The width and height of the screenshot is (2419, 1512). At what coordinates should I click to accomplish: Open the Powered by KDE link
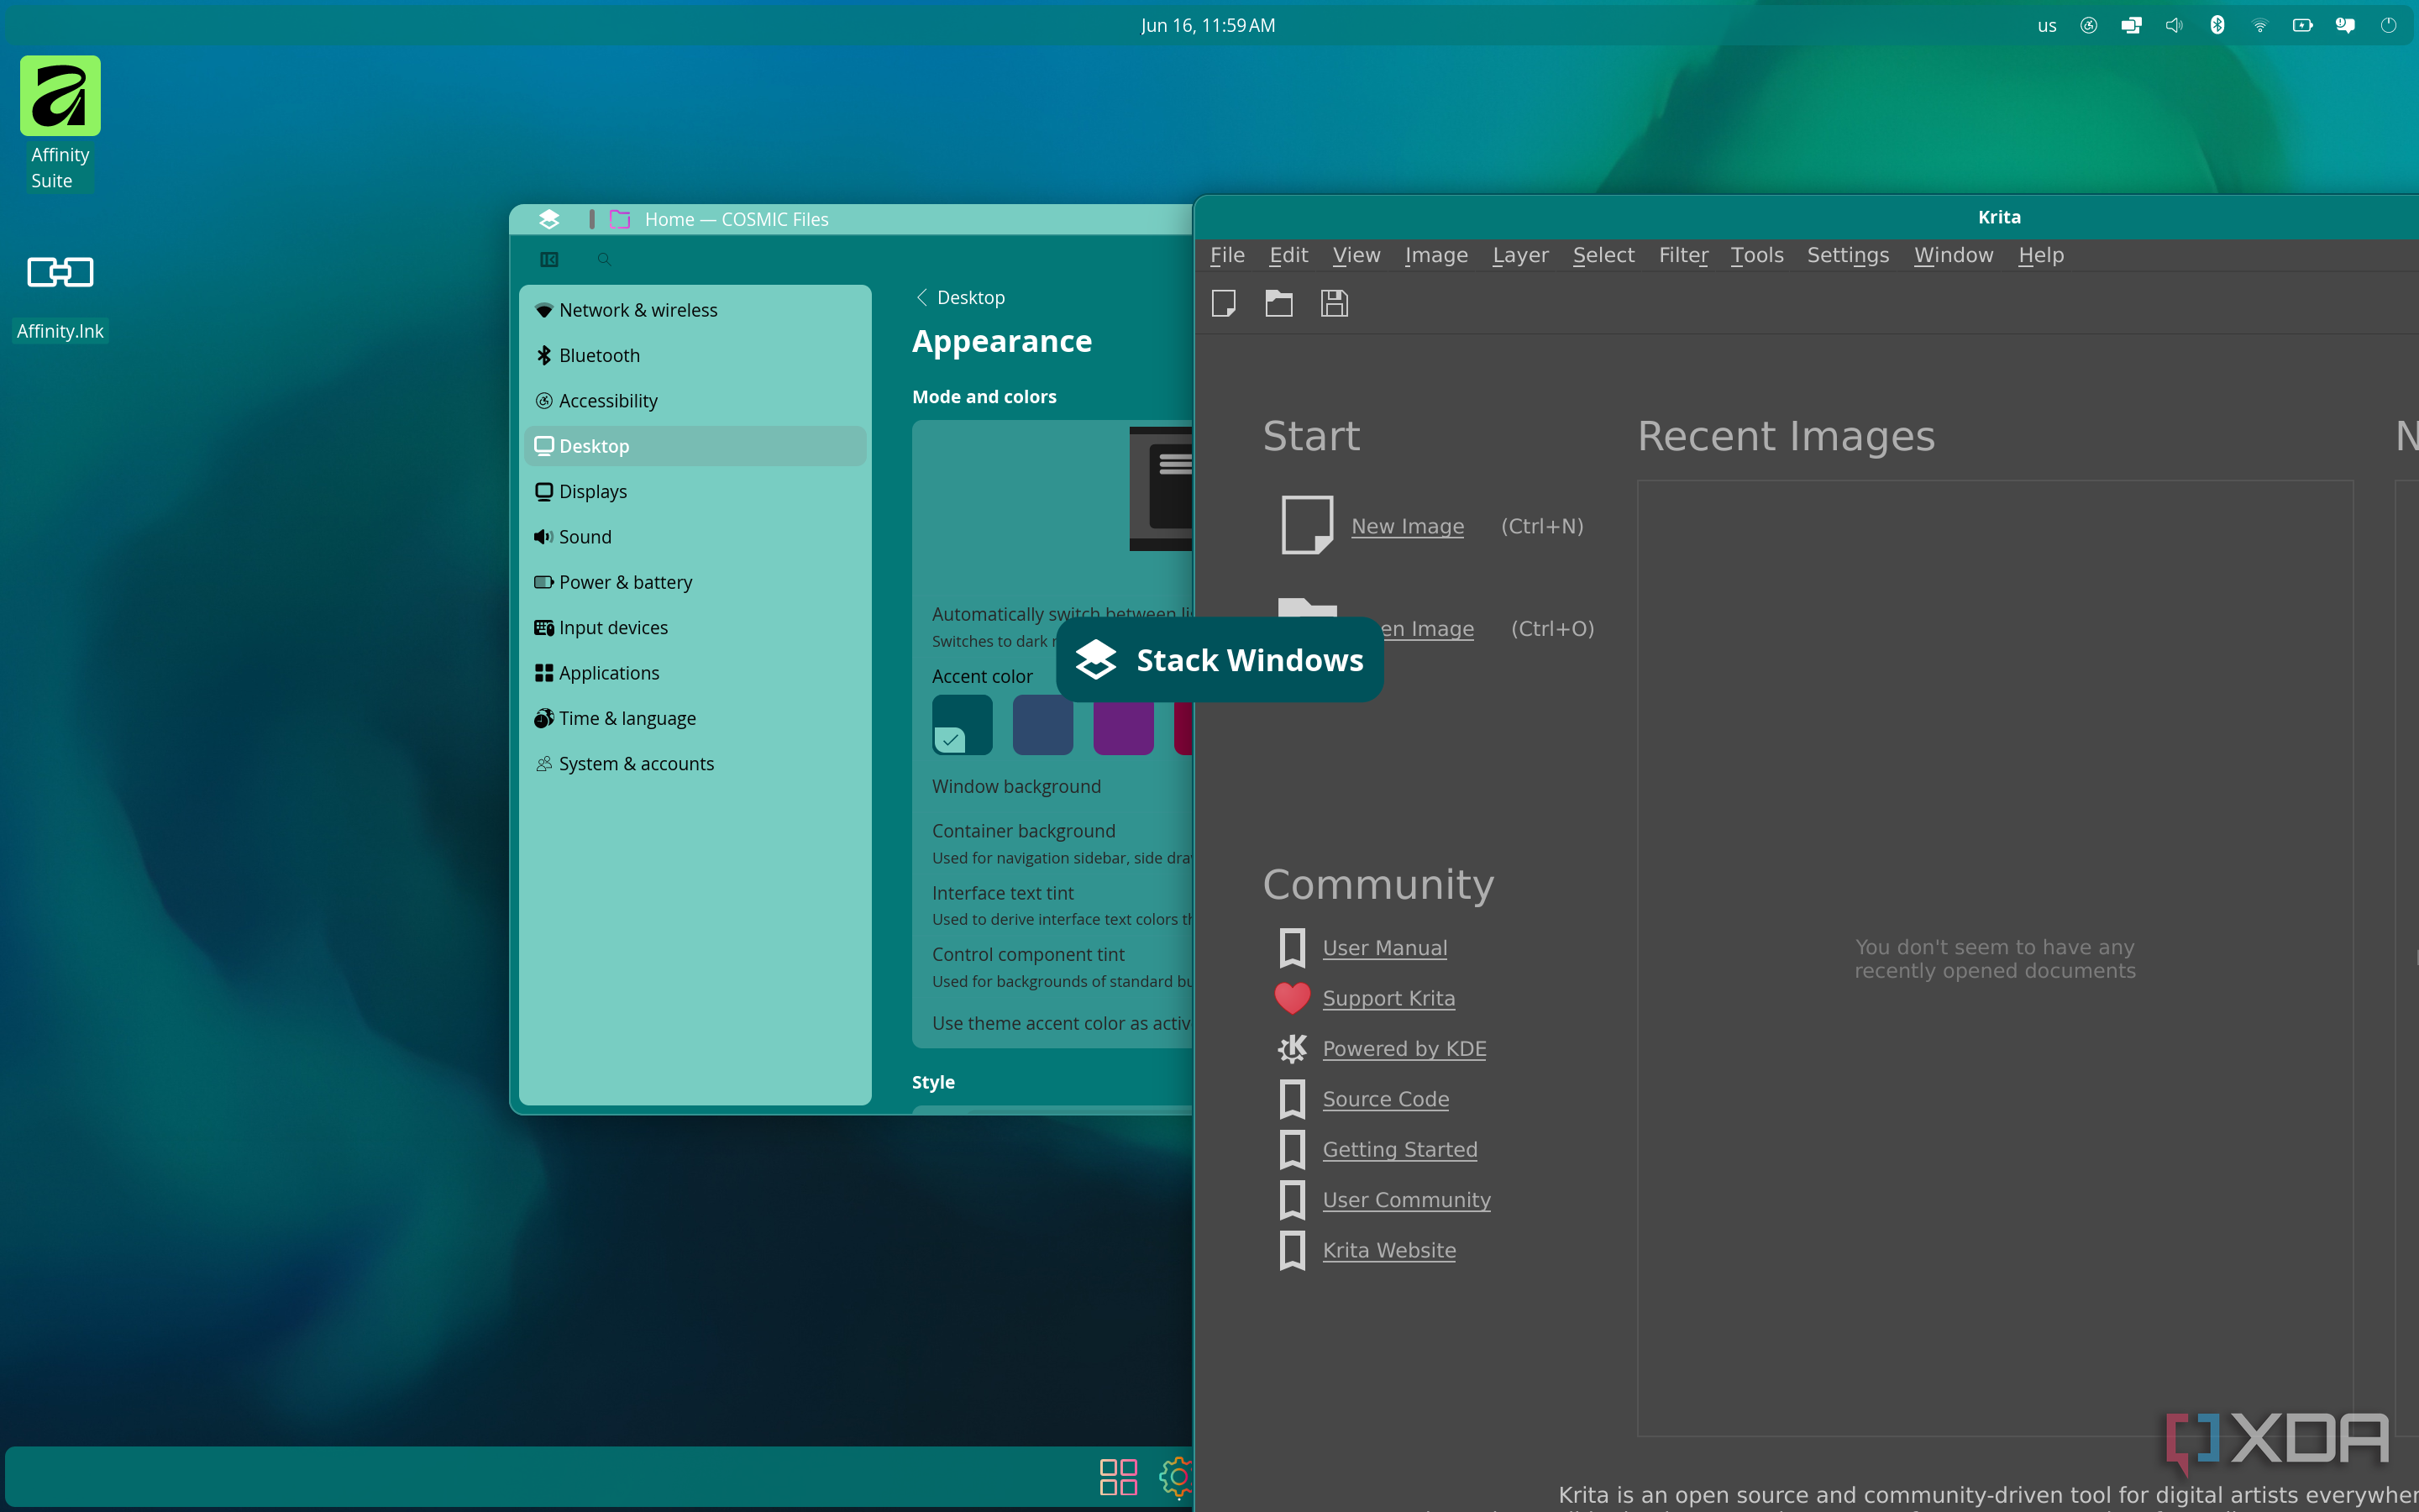[1404, 1048]
